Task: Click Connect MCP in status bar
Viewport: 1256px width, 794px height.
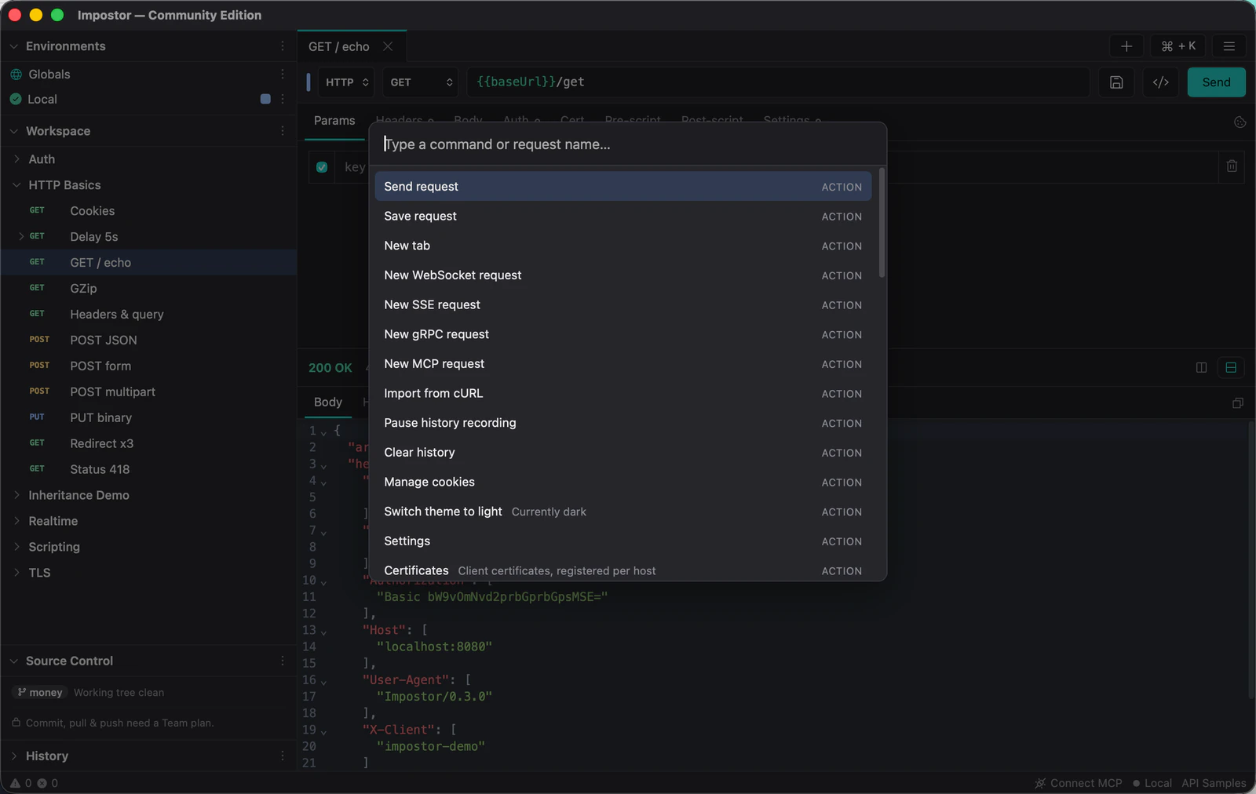Action: coord(1079,783)
